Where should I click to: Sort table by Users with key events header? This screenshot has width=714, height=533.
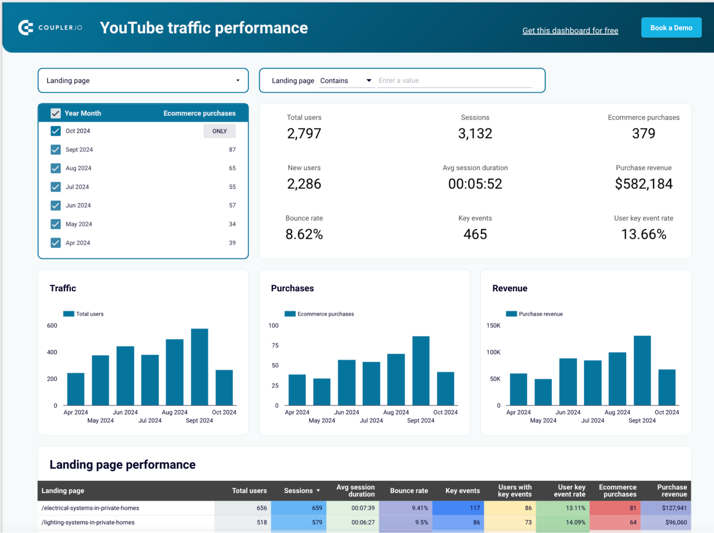pyautogui.click(x=515, y=490)
